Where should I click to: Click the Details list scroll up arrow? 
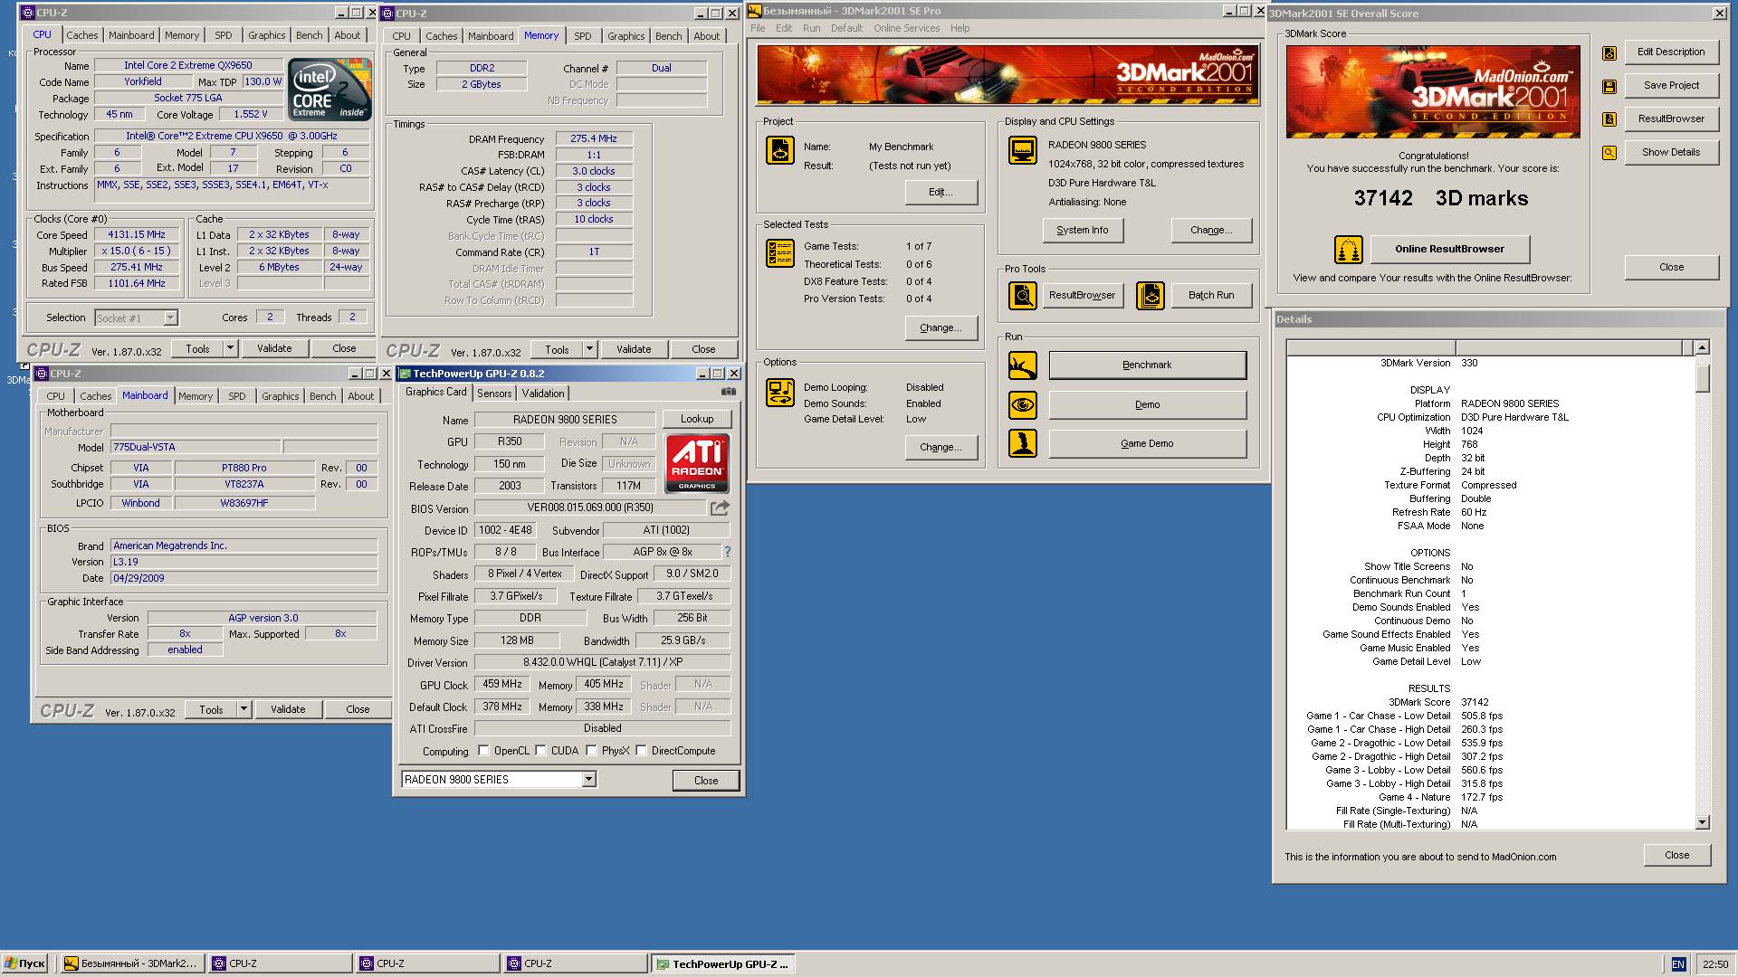[x=1703, y=347]
